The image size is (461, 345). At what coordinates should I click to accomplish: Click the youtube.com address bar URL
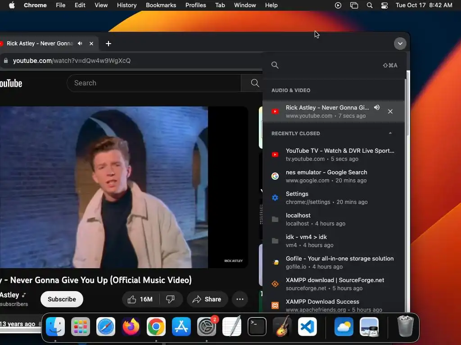(x=72, y=61)
